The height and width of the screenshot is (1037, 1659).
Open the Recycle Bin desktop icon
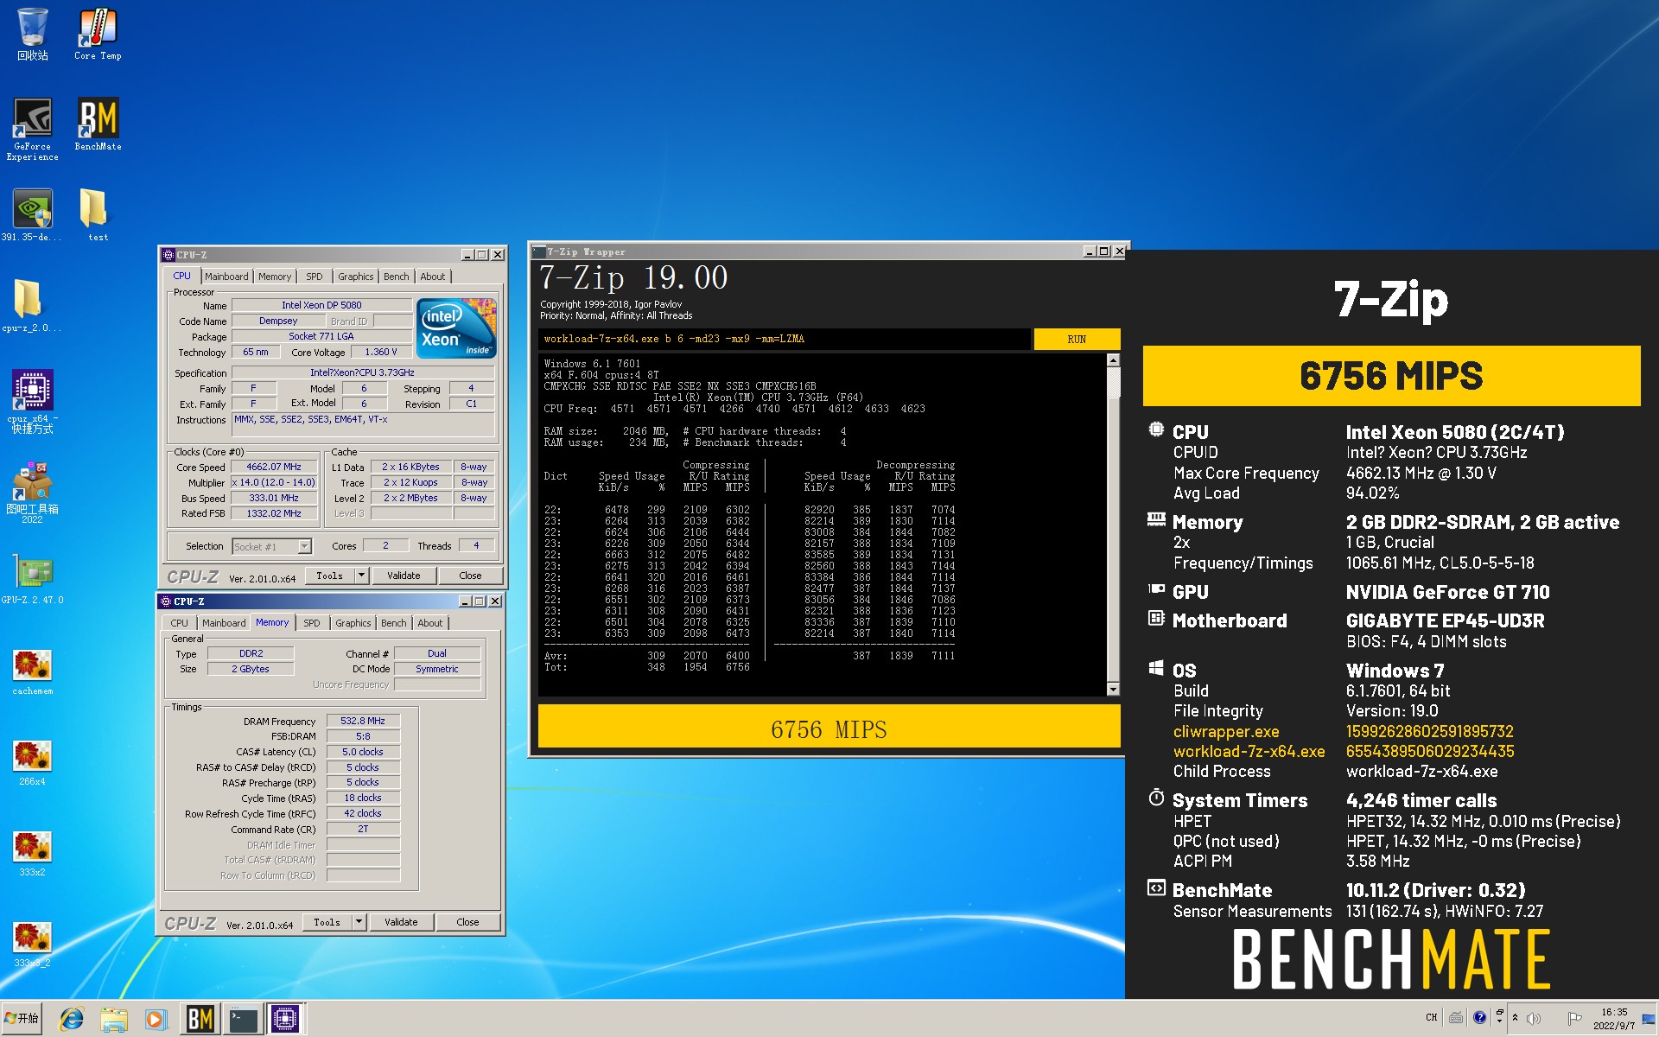click(32, 35)
